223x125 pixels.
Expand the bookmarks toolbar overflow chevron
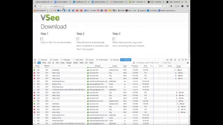coord(189,10)
